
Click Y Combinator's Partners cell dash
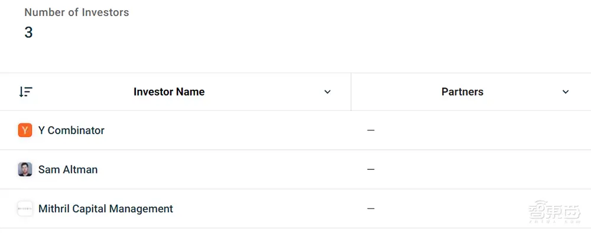click(x=371, y=130)
